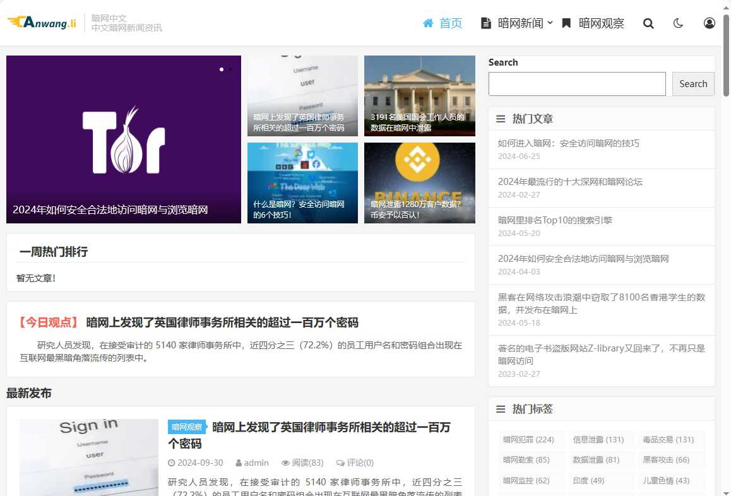Click the Search button in sidebar
731x496 pixels.
(693, 84)
